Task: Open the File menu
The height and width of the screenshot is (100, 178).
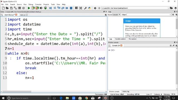Action: [x=2, y=4]
